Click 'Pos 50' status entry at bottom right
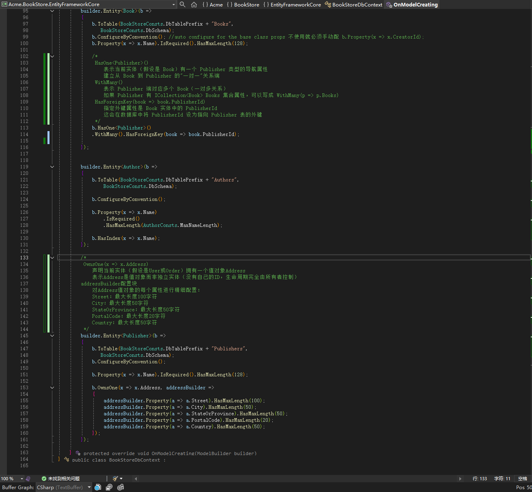 pyautogui.click(x=524, y=487)
